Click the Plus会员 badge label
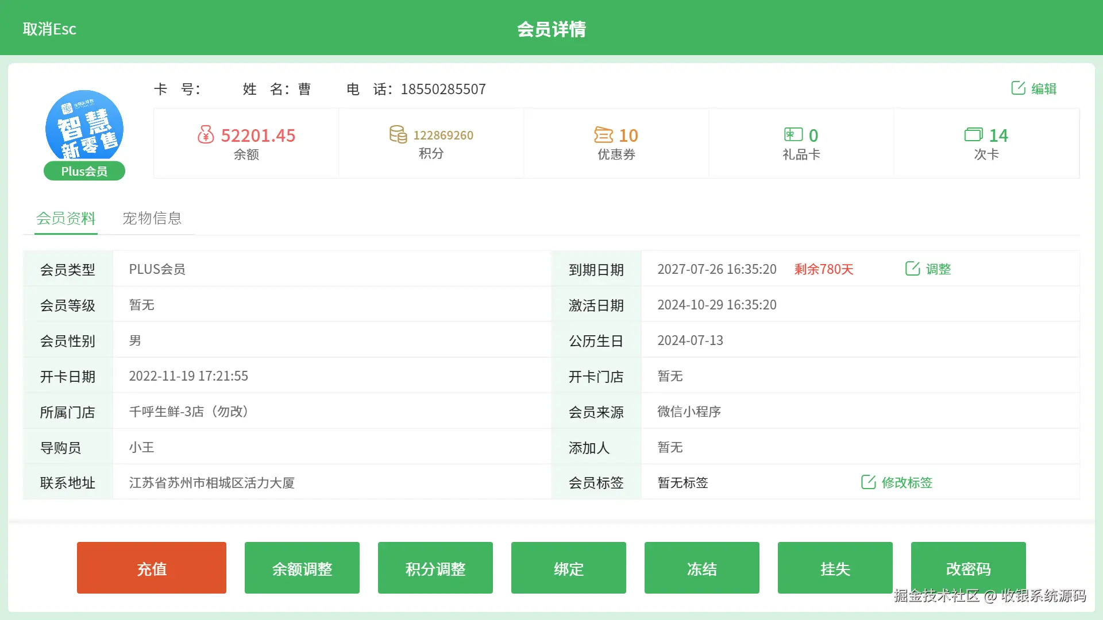 tap(84, 171)
